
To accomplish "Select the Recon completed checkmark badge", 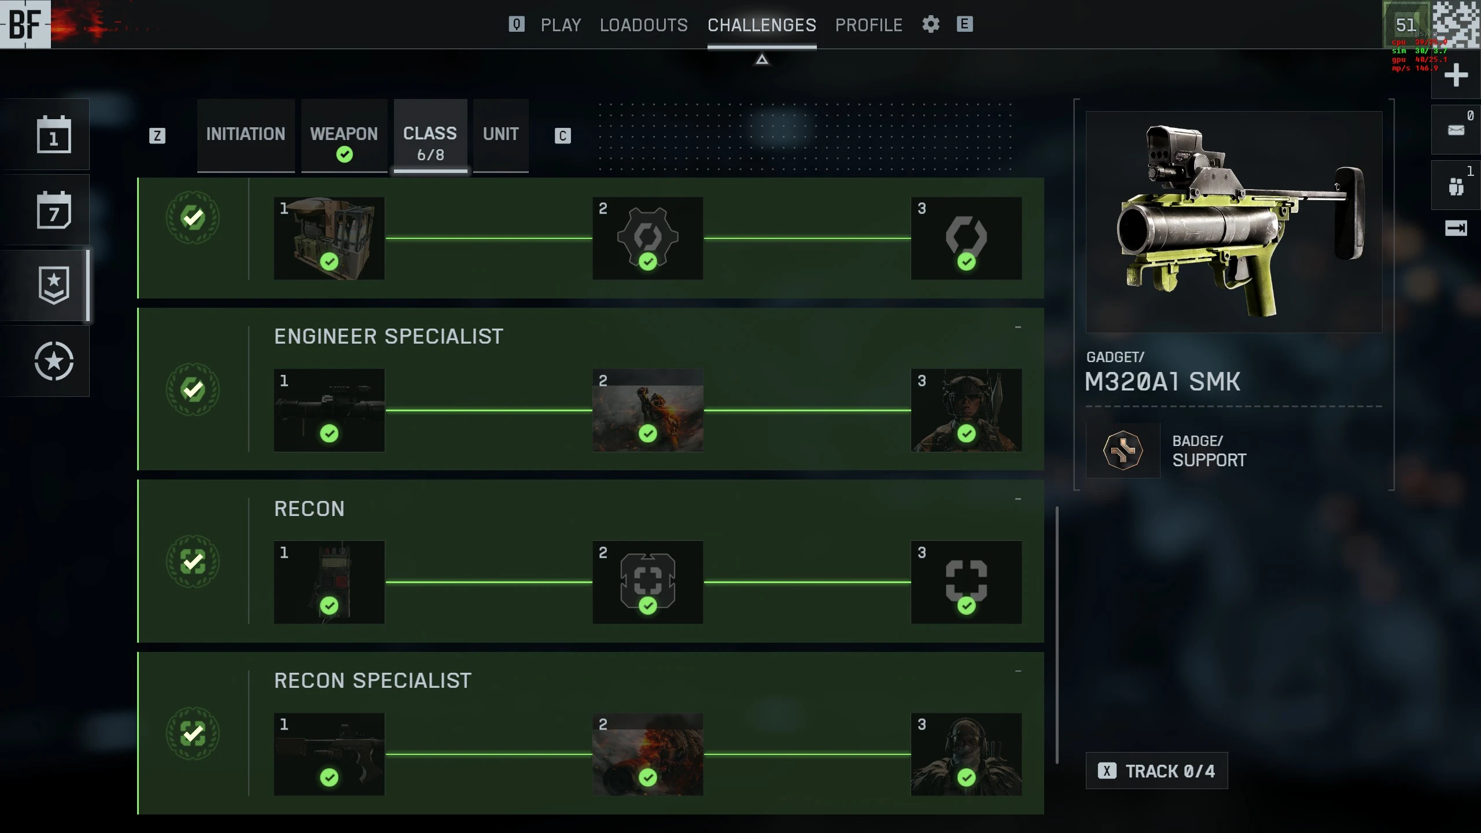I will coord(193,562).
